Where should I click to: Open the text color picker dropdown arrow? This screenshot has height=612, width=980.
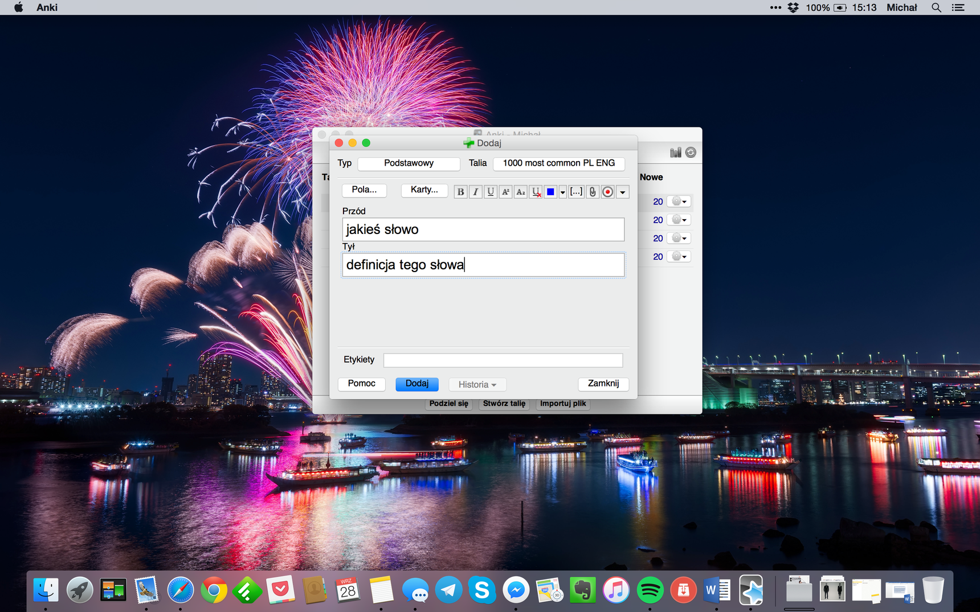click(x=562, y=192)
